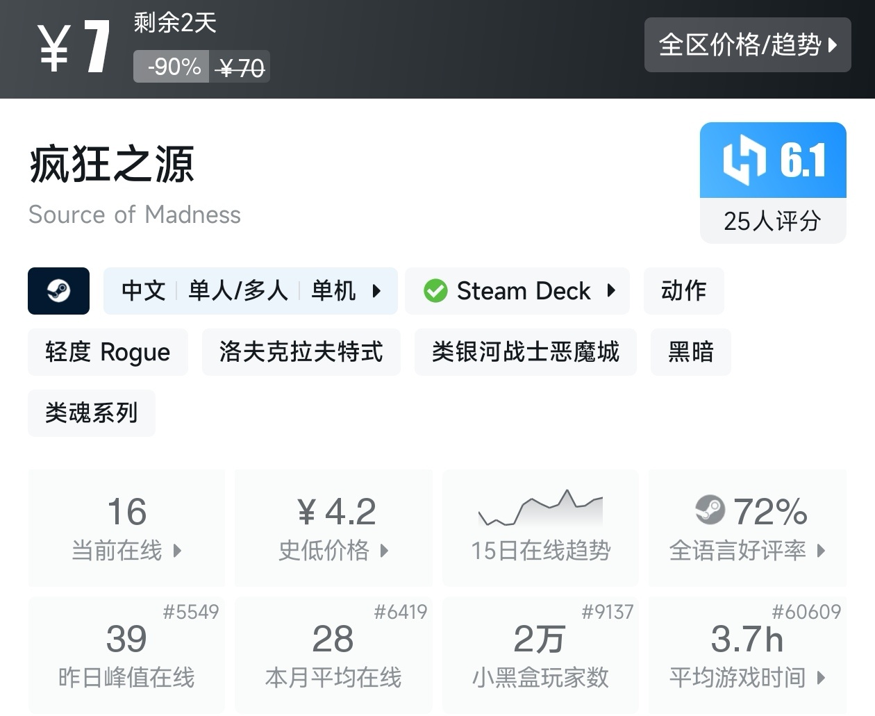Tap the ¥7 current price
875x716 pixels.
[x=74, y=47]
